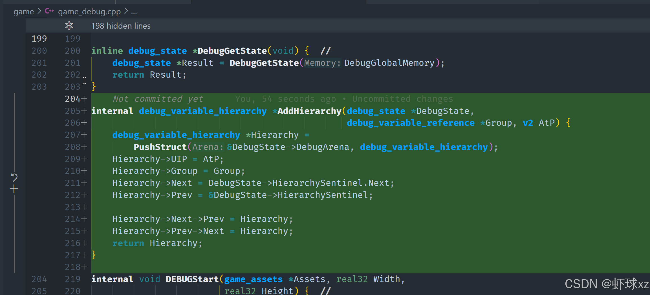Click 'Hierarchy->Next->Prev = Hierarchy;' line
650x295 pixels.
(202, 219)
